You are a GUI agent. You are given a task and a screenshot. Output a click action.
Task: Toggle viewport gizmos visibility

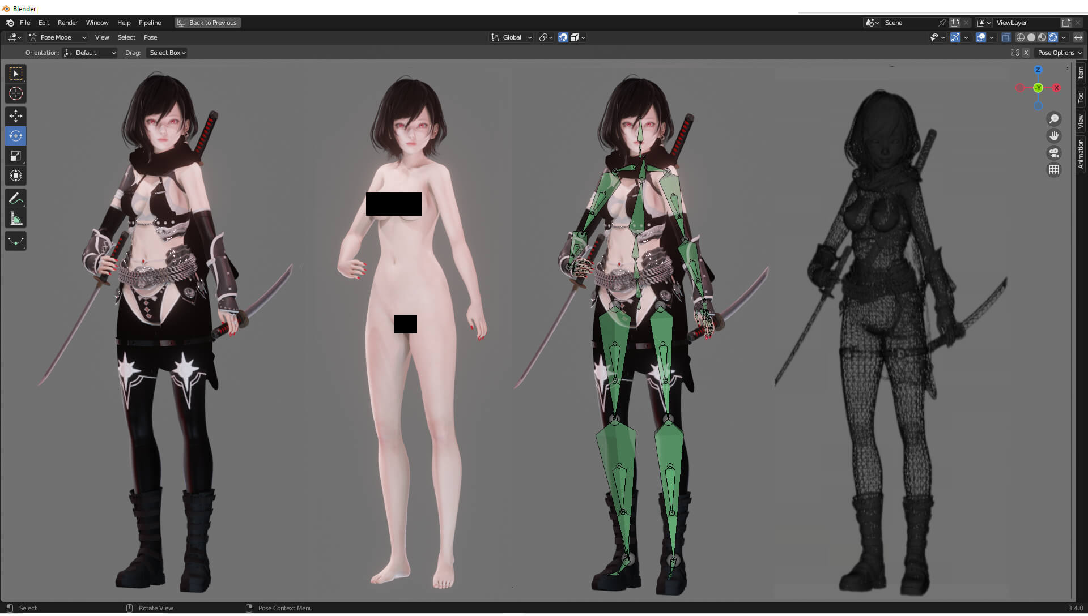pos(955,37)
